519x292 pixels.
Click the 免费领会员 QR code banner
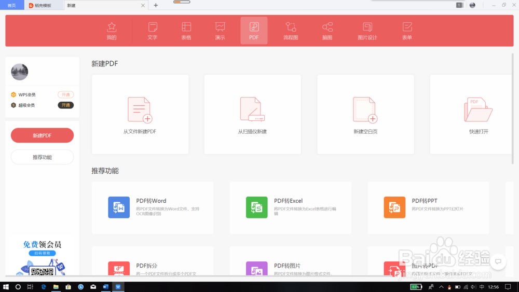tap(42, 258)
